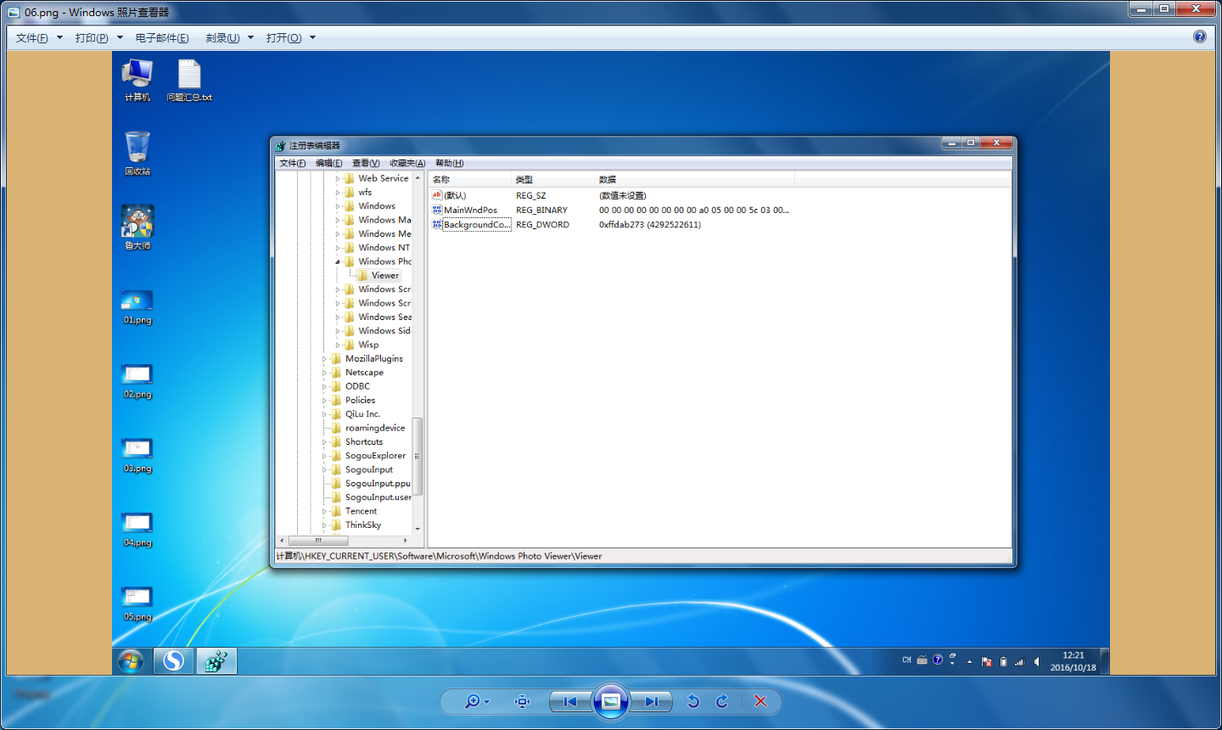
Task: Click the 电子邮件(E) toolbar button
Action: click(162, 38)
